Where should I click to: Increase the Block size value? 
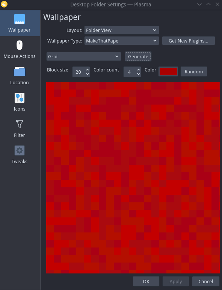click(88, 70)
